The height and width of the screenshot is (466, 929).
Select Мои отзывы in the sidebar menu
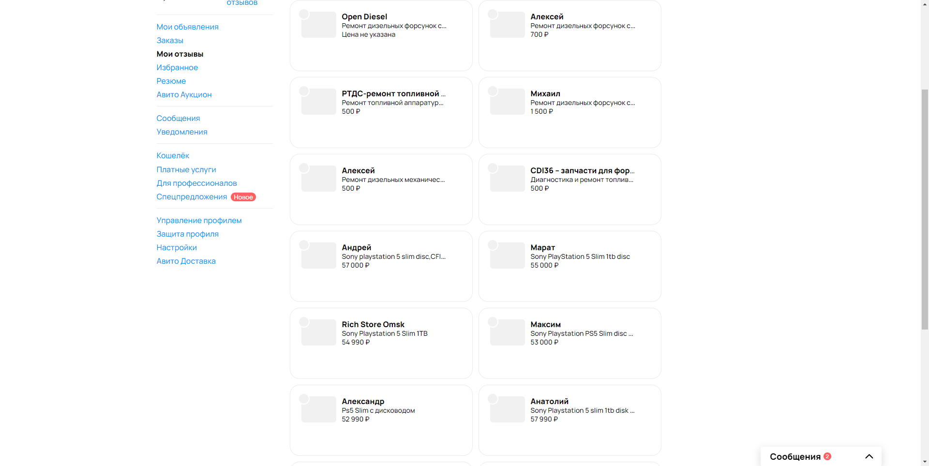tap(180, 54)
